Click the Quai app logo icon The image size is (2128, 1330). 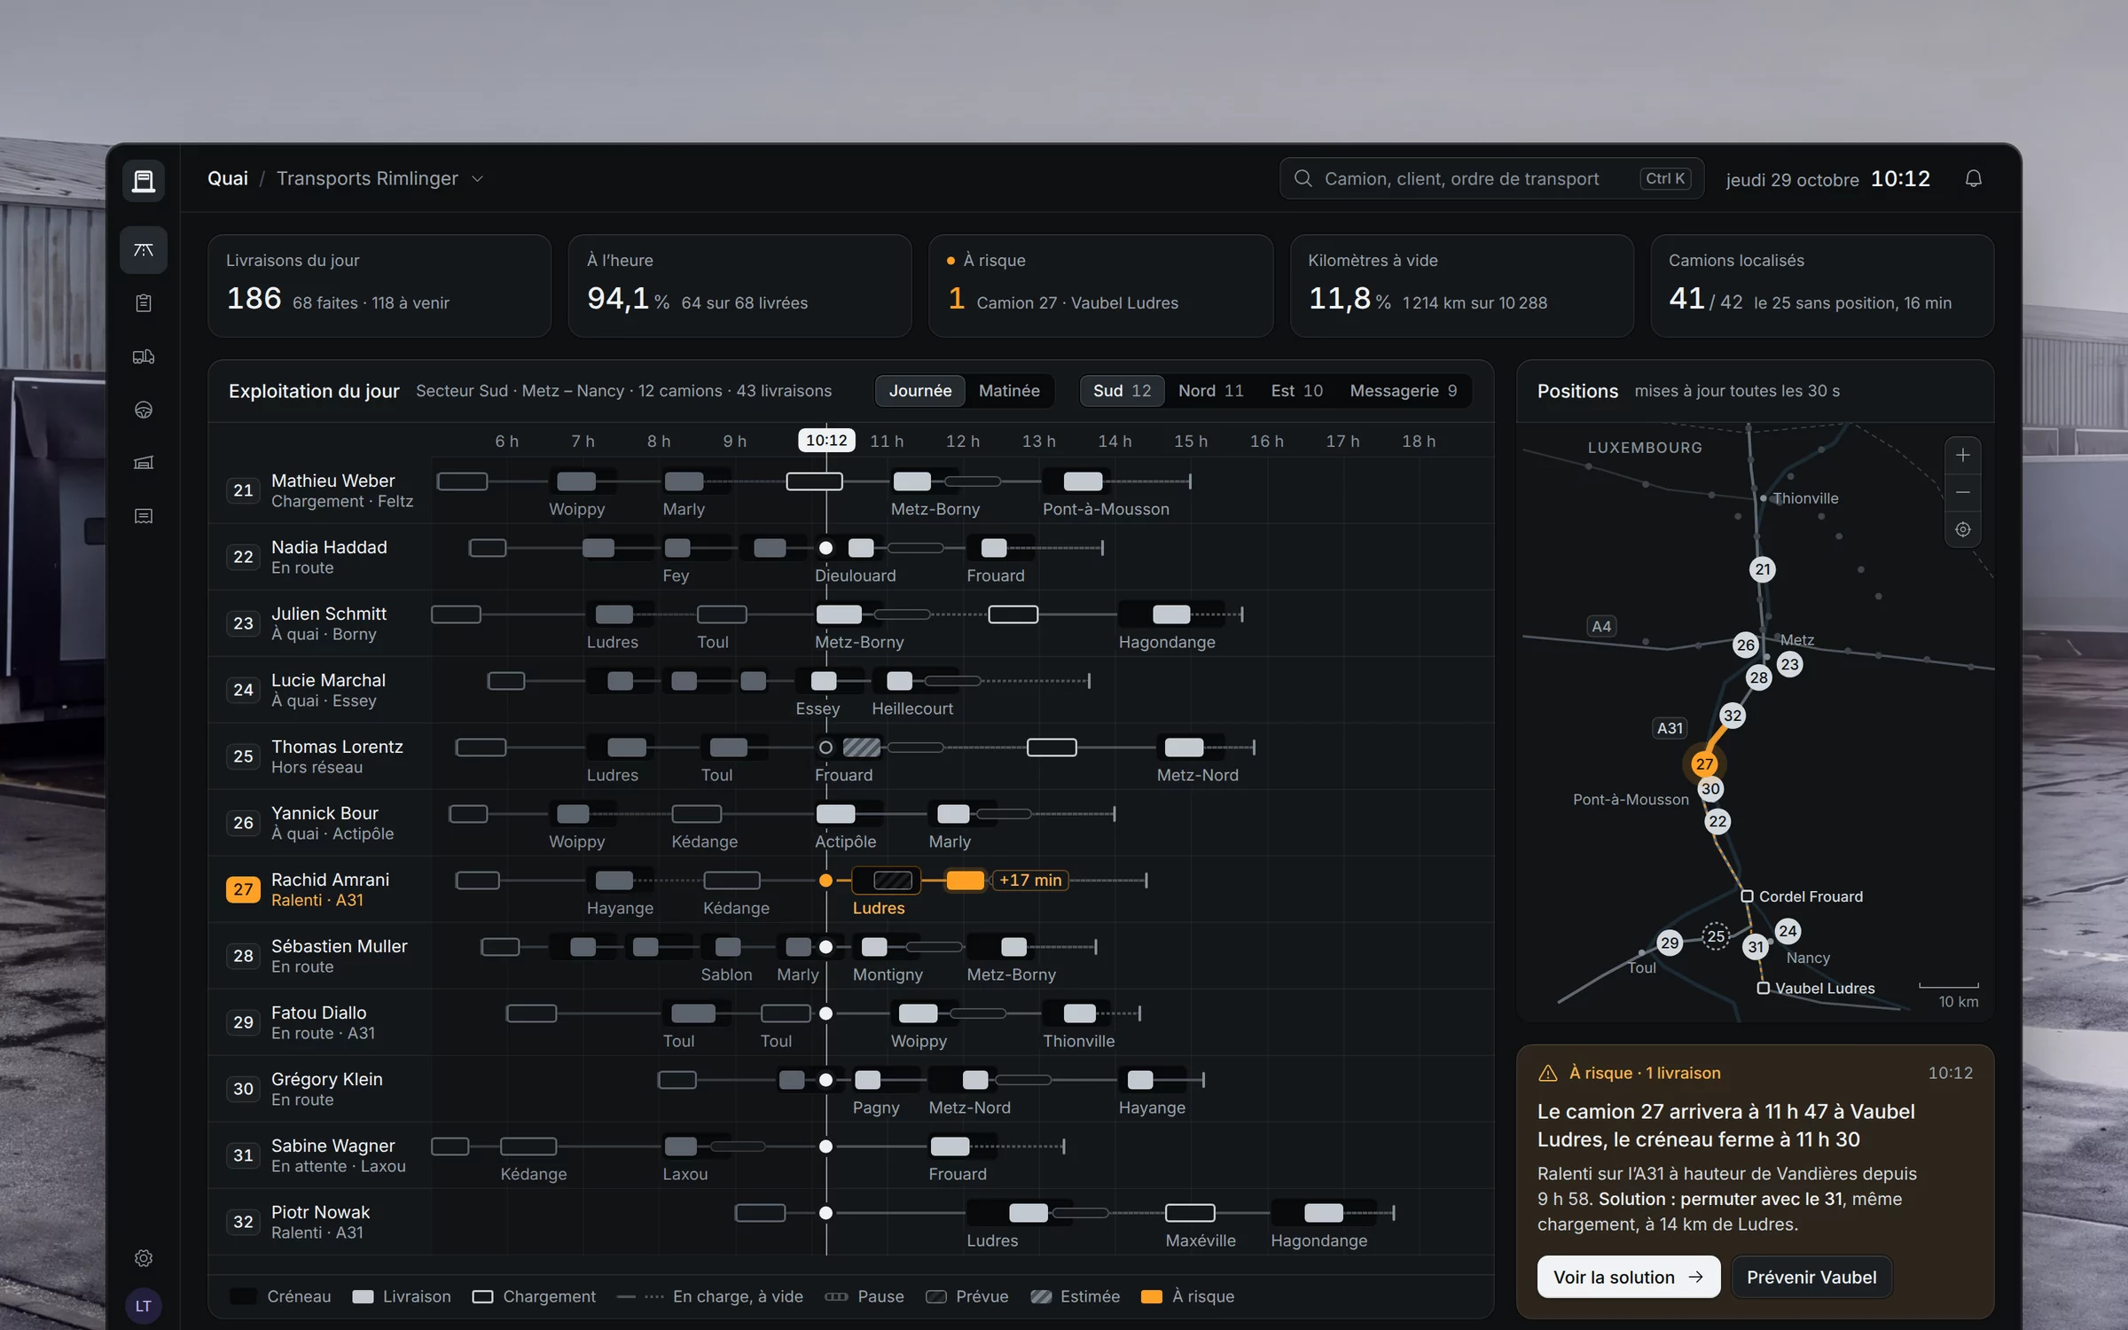click(x=144, y=180)
